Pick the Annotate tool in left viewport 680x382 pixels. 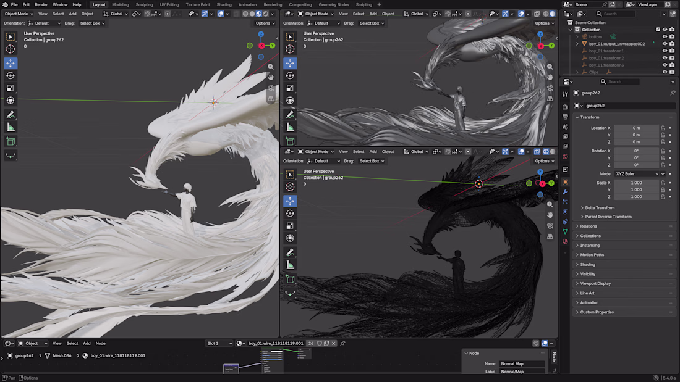point(11,115)
